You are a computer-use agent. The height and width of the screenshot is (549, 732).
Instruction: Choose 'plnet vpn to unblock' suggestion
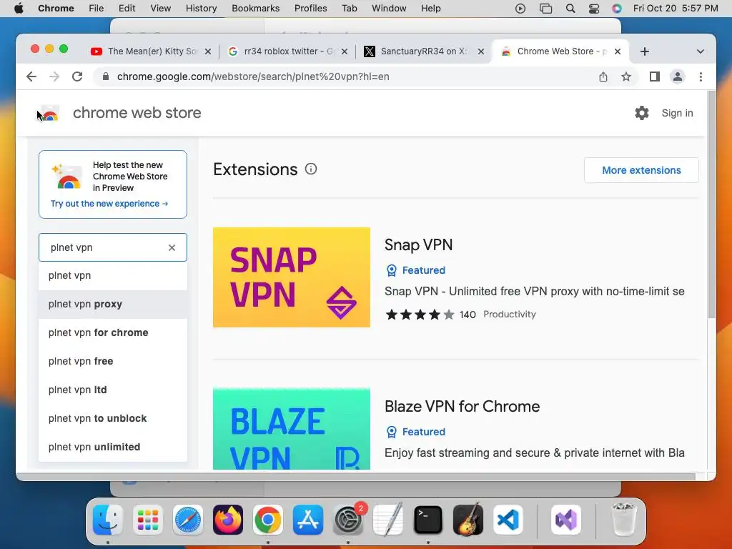[x=113, y=417]
